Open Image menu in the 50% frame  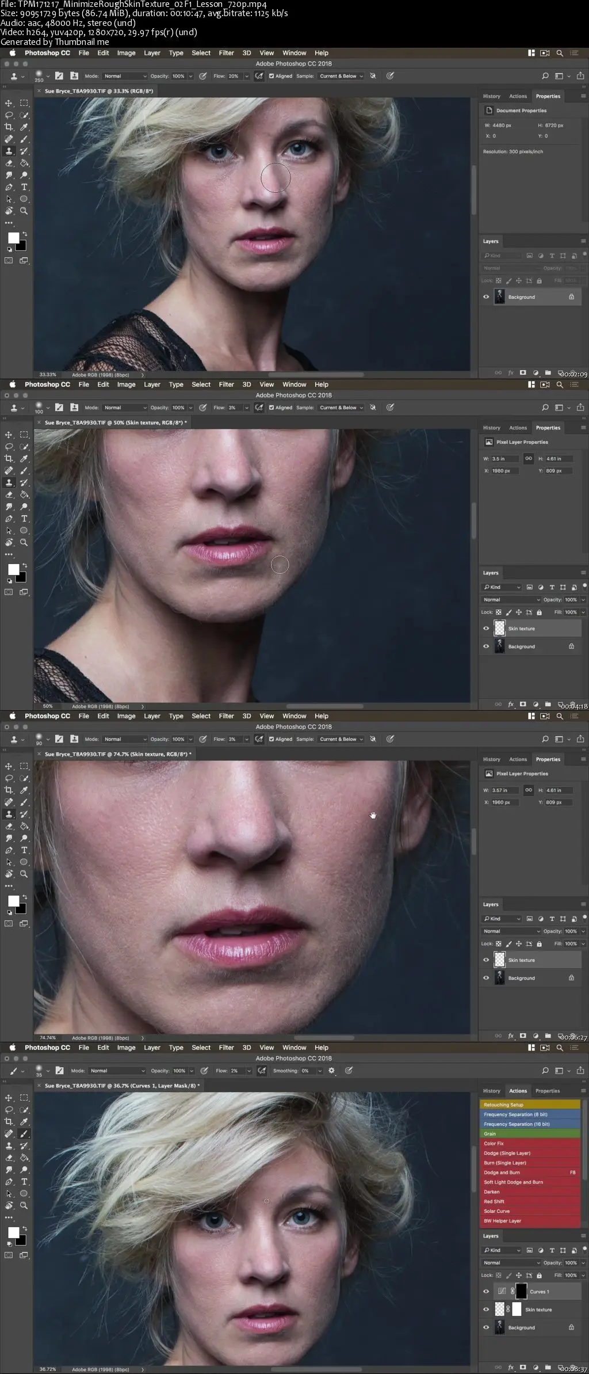(x=126, y=385)
